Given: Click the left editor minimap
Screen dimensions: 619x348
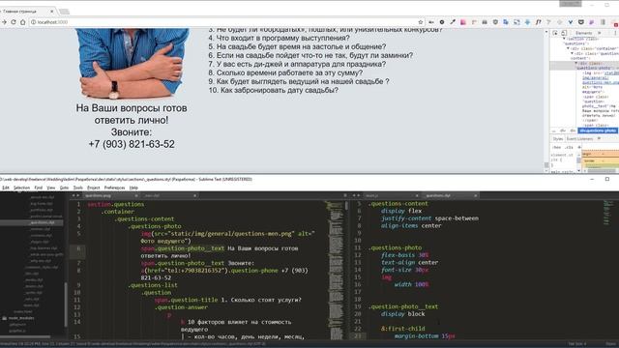Looking at the screenshot, I should click(336, 271).
